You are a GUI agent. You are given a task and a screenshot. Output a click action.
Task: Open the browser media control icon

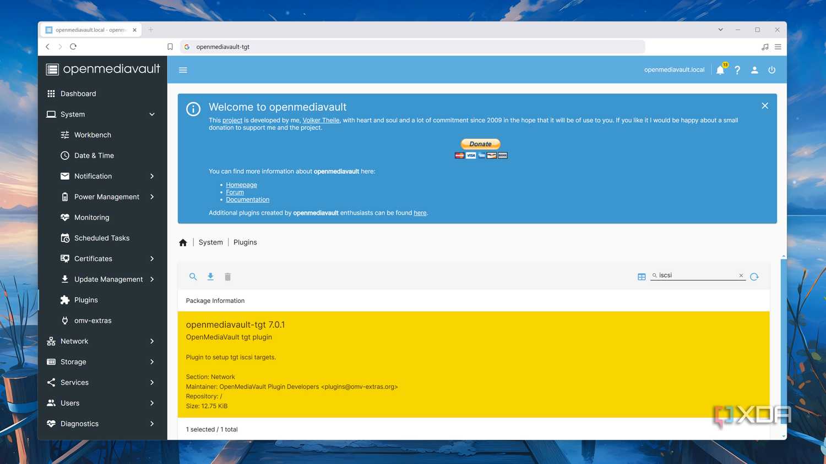click(765, 47)
